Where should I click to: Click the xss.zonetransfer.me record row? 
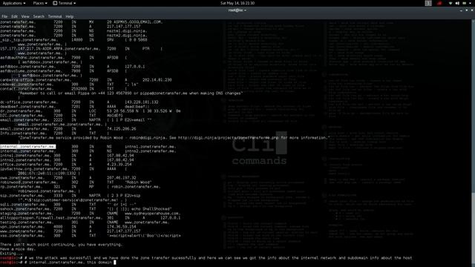pyautogui.click(x=91, y=236)
